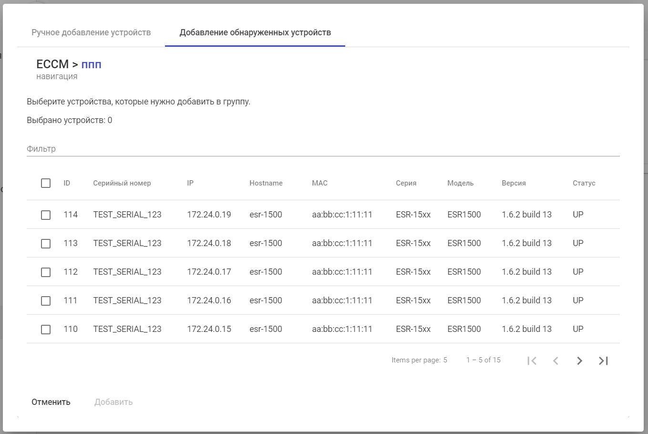648x434 pixels.
Task: Go to next page of devices
Action: pos(579,361)
